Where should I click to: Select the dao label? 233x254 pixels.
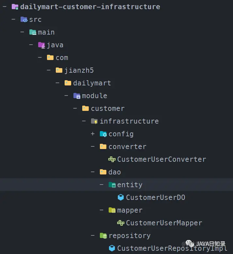click(115, 172)
